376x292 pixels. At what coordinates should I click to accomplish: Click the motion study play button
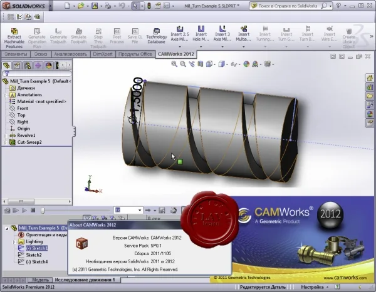tap(24, 210)
